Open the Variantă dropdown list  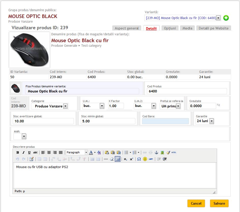point(218,18)
